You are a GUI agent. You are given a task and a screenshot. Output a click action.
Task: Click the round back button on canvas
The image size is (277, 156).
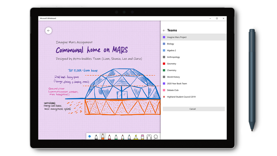pyautogui.click(x=49, y=31)
